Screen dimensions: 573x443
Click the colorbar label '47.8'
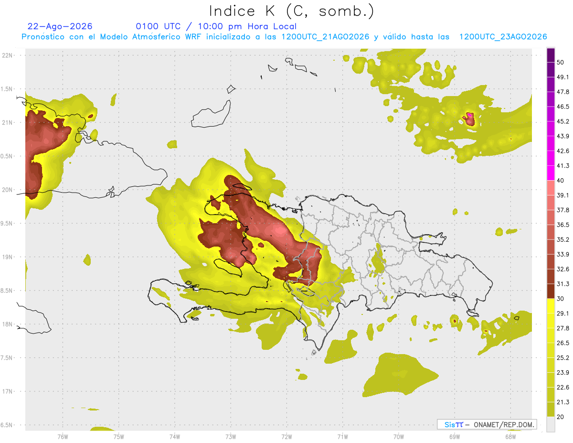pyautogui.click(x=562, y=92)
